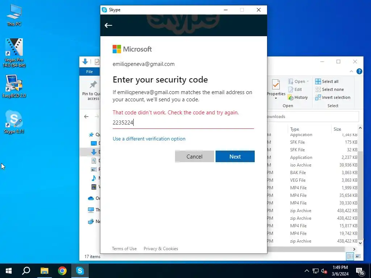Screen dimensions: 371x278
Task: Sort by the Type column header
Action: [295, 129]
